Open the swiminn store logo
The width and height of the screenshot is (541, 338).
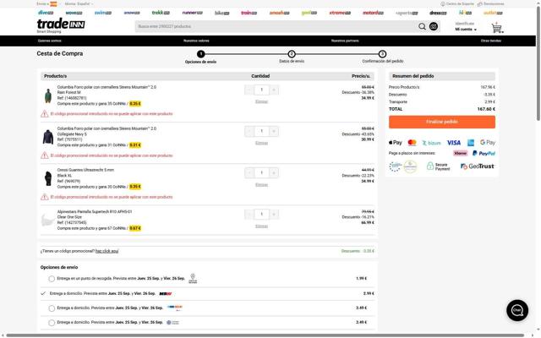(103, 13)
